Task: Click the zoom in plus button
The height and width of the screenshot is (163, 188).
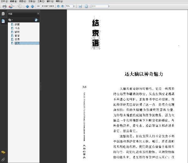Action: (62, 6)
